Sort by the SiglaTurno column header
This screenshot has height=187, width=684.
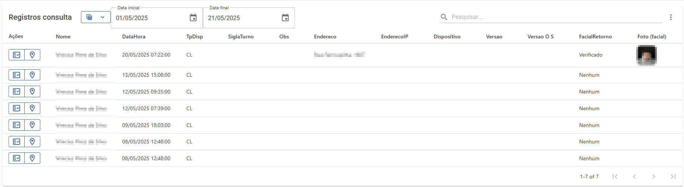pos(241,37)
